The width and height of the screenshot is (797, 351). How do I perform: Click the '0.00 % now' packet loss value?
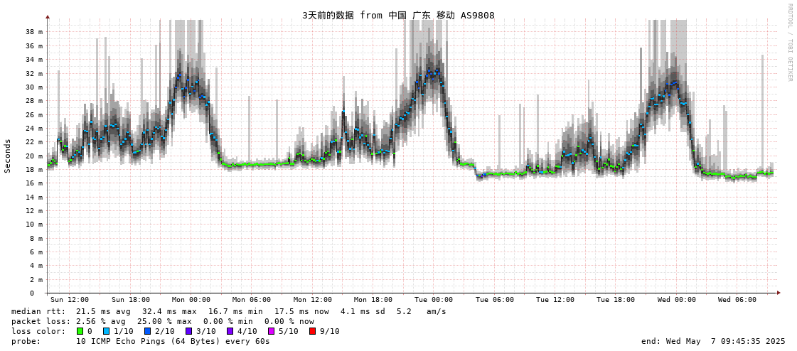click(289, 322)
